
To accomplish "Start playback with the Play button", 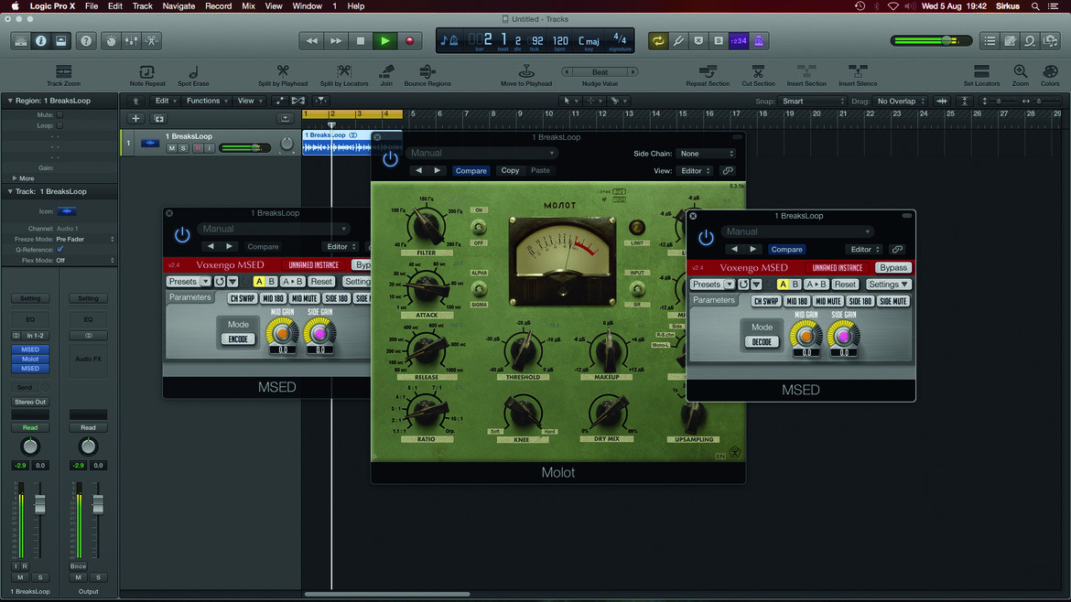I will pyautogui.click(x=385, y=41).
